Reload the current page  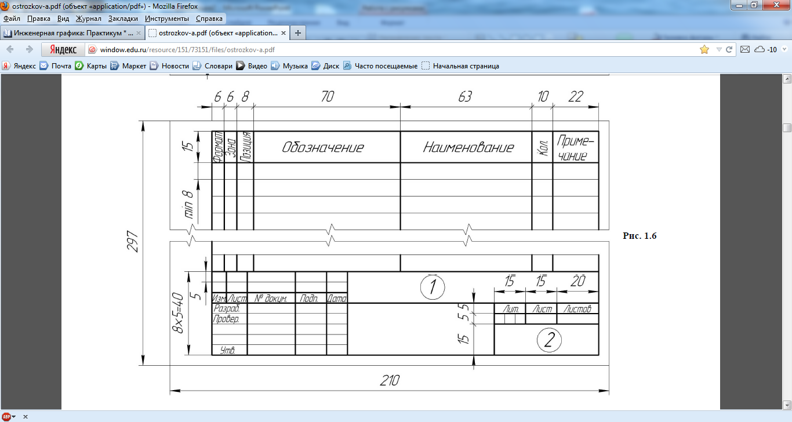[x=729, y=49]
